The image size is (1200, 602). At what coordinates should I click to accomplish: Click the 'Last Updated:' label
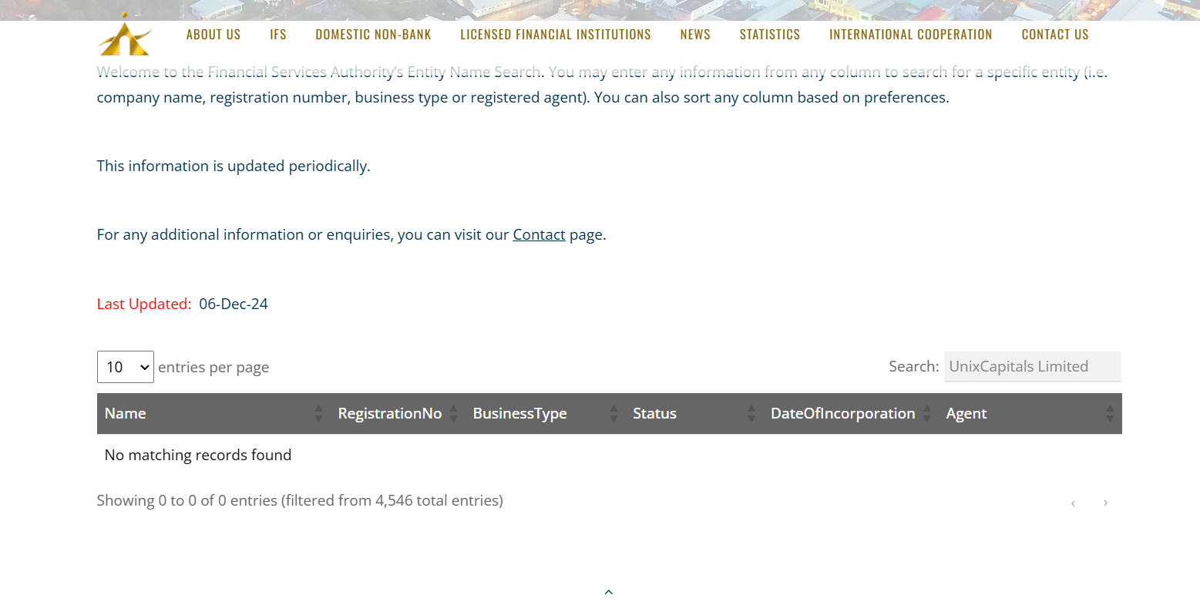point(144,304)
